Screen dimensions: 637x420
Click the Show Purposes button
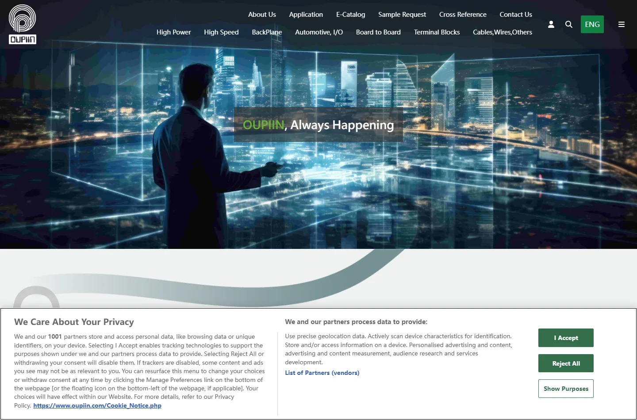pyautogui.click(x=566, y=389)
